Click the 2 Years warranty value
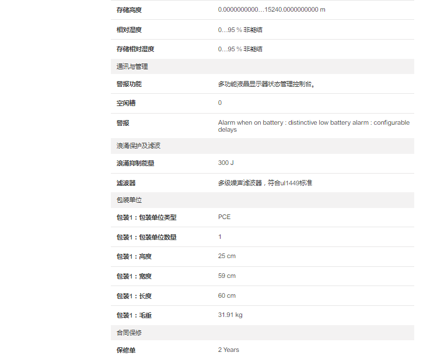Image resolution: width=423 pixels, height=356 pixels. (228, 350)
